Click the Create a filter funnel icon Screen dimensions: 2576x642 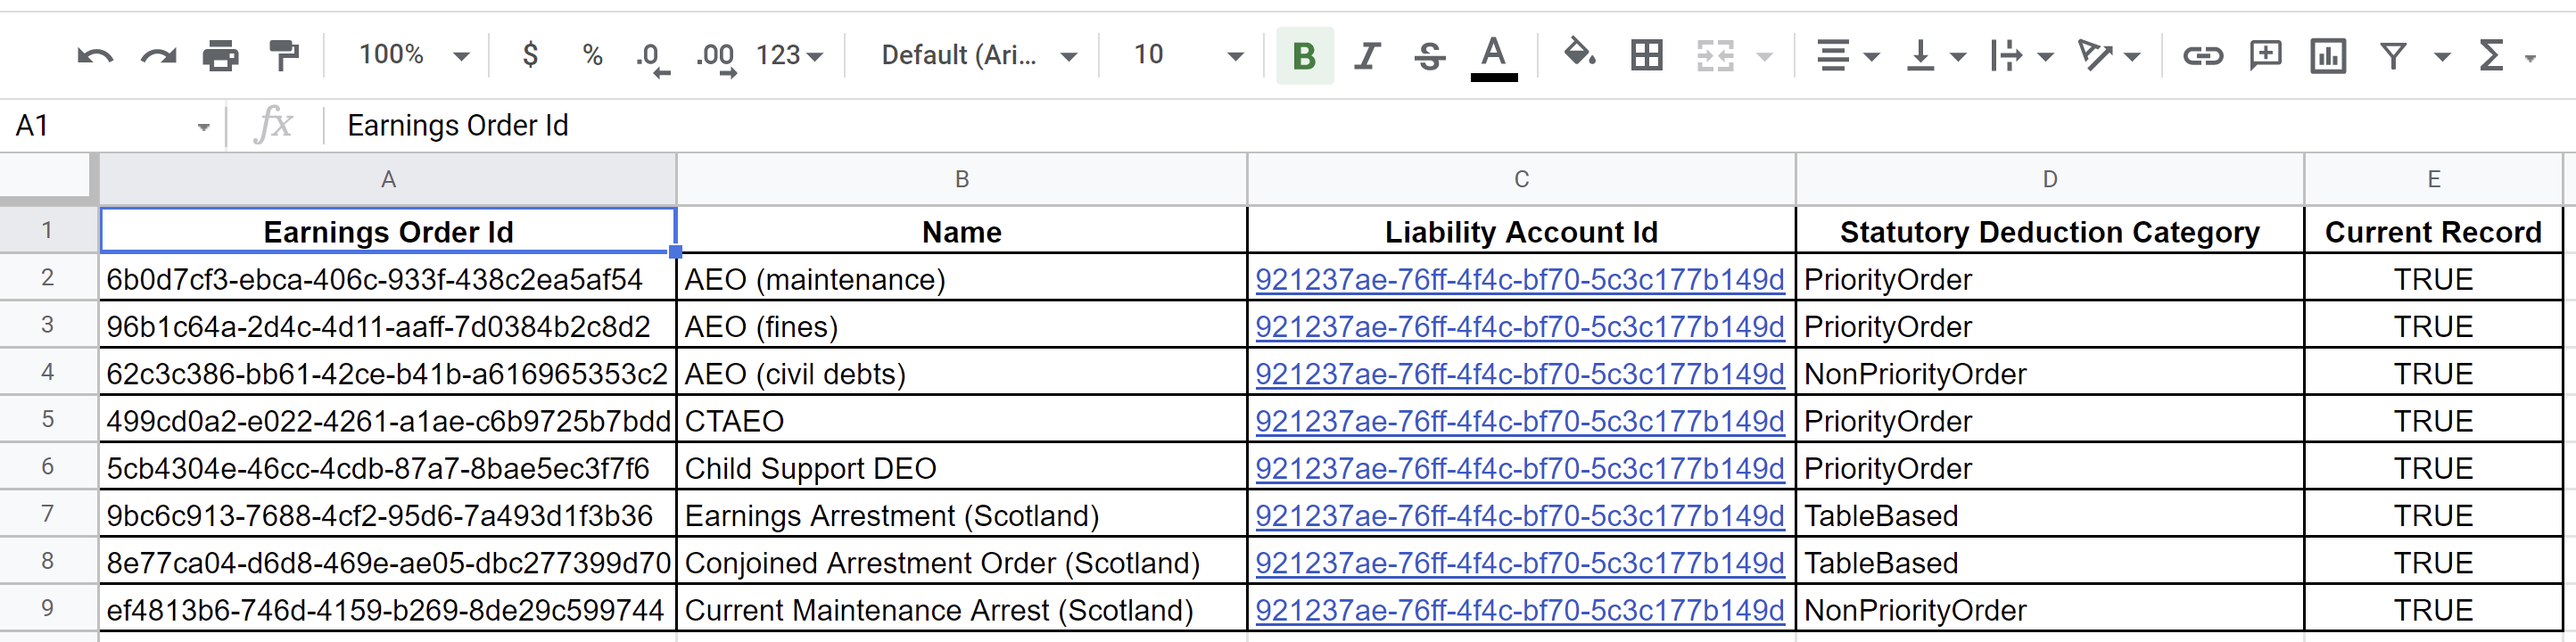pos(2393,56)
